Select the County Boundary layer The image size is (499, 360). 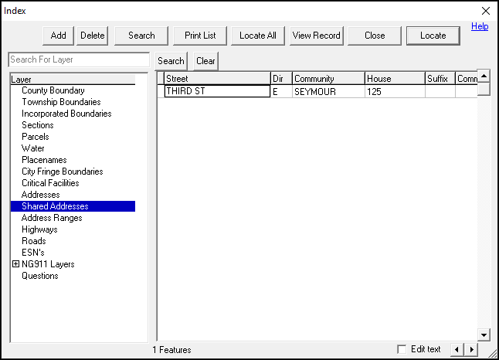[x=53, y=90]
